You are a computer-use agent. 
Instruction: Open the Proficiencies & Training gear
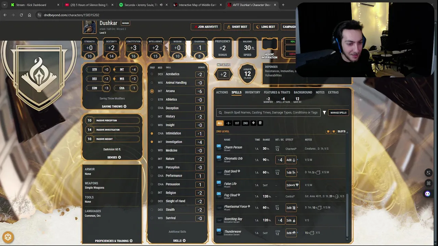pyautogui.click(x=131, y=241)
